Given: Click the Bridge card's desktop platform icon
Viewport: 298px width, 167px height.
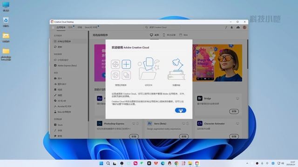Looking at the screenshot, I should [x=237, y=98].
